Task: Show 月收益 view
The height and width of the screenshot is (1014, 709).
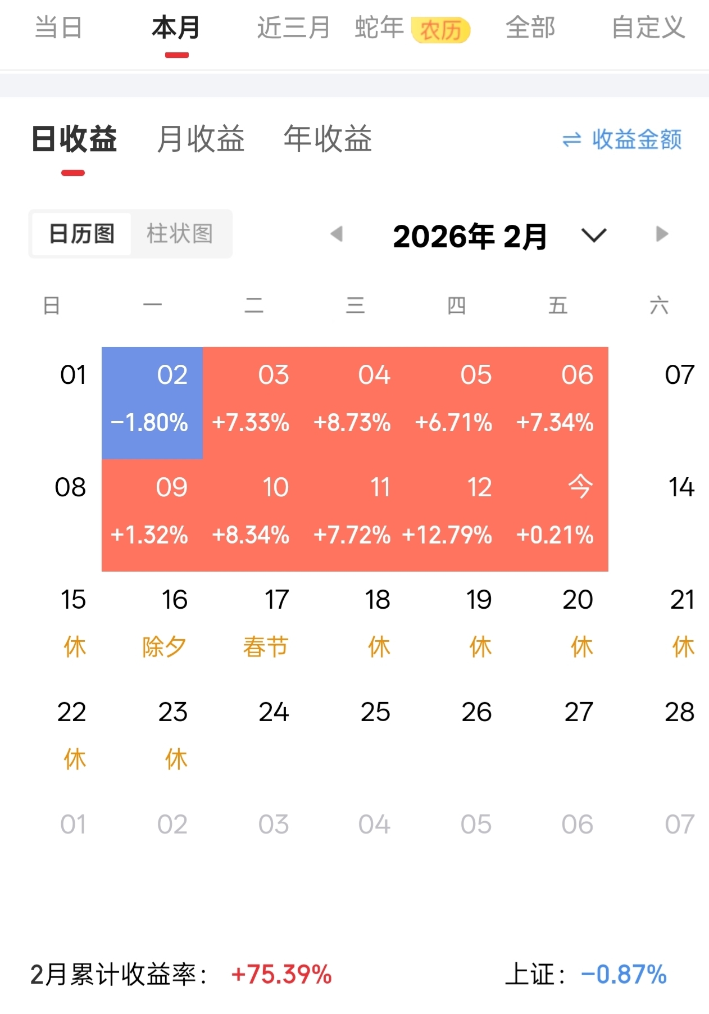Action: tap(201, 139)
